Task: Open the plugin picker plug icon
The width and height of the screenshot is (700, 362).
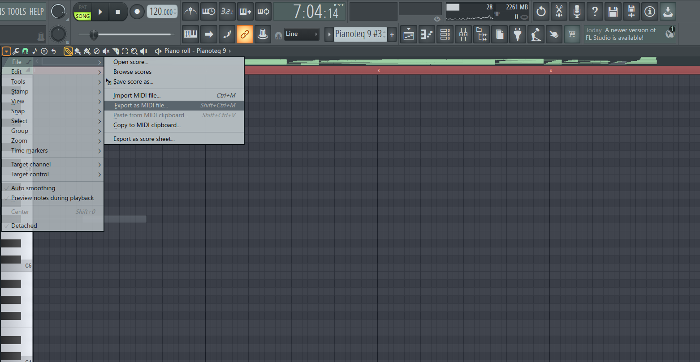Action: coord(518,34)
